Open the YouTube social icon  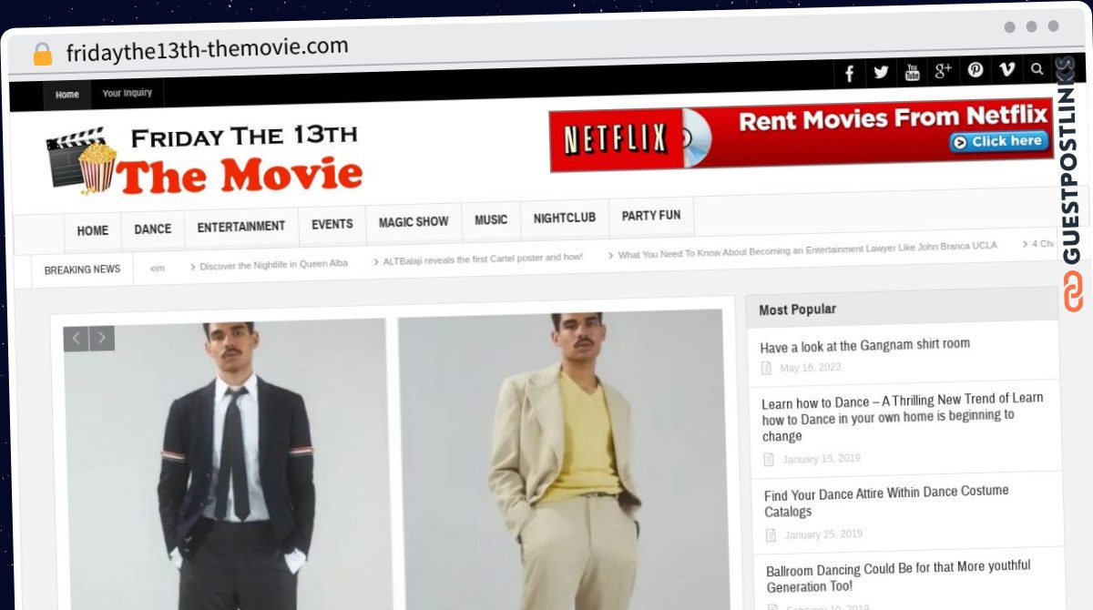point(912,72)
